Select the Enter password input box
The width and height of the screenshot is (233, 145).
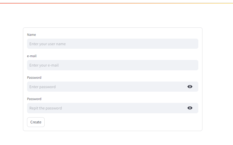107,87
